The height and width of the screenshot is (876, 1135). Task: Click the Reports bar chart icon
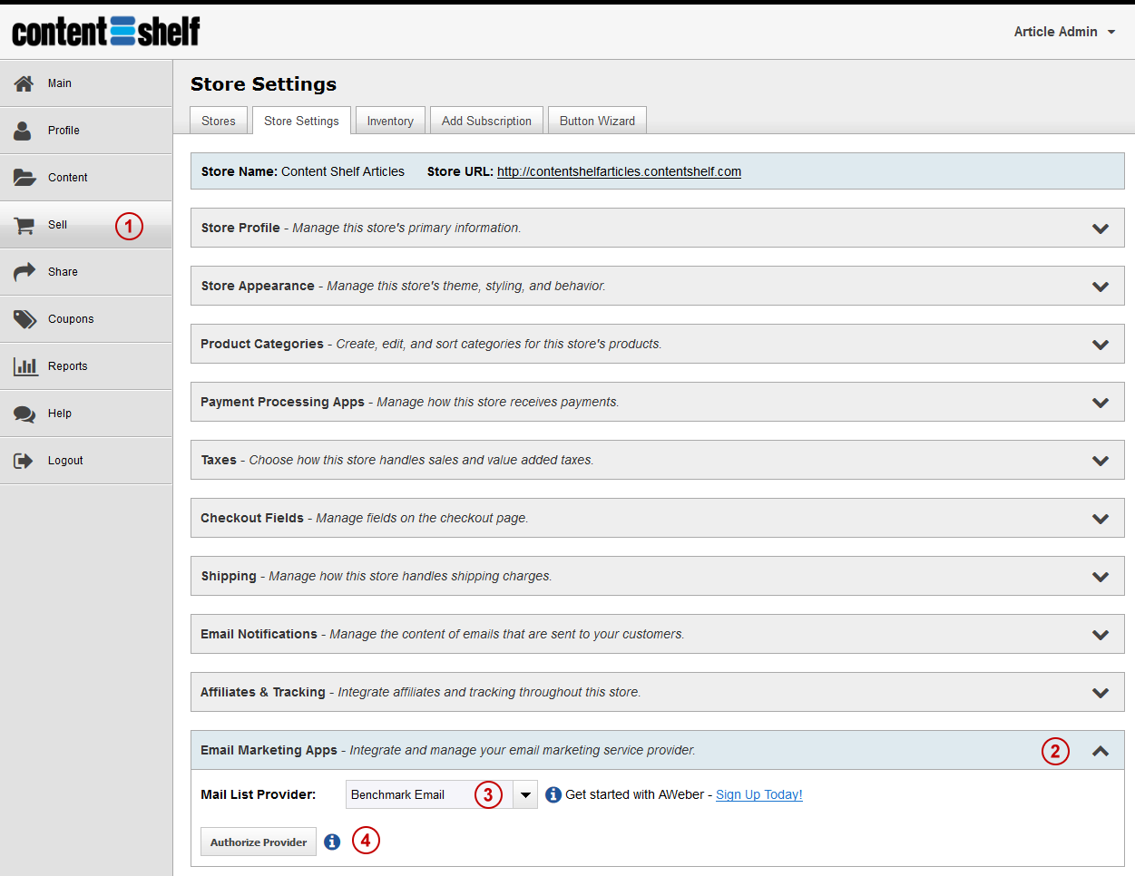tap(25, 366)
